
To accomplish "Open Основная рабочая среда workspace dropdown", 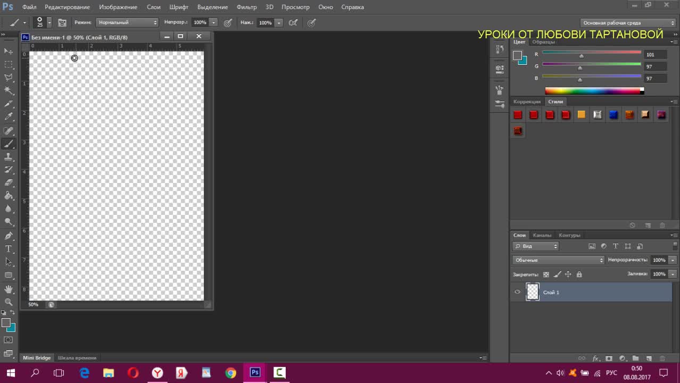I will click(628, 23).
